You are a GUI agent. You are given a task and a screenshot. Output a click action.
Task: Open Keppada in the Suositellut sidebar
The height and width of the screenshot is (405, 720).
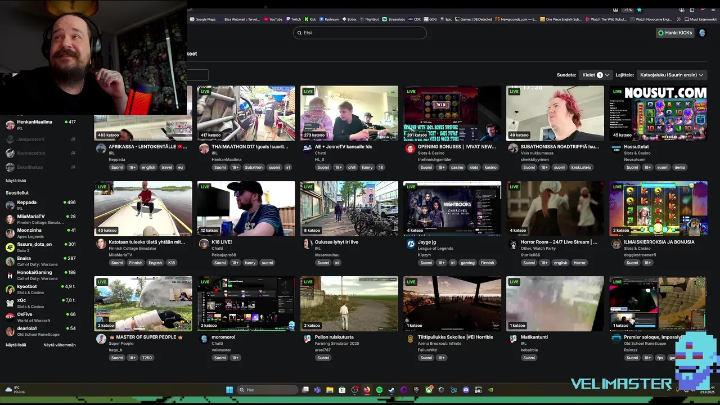click(40, 205)
